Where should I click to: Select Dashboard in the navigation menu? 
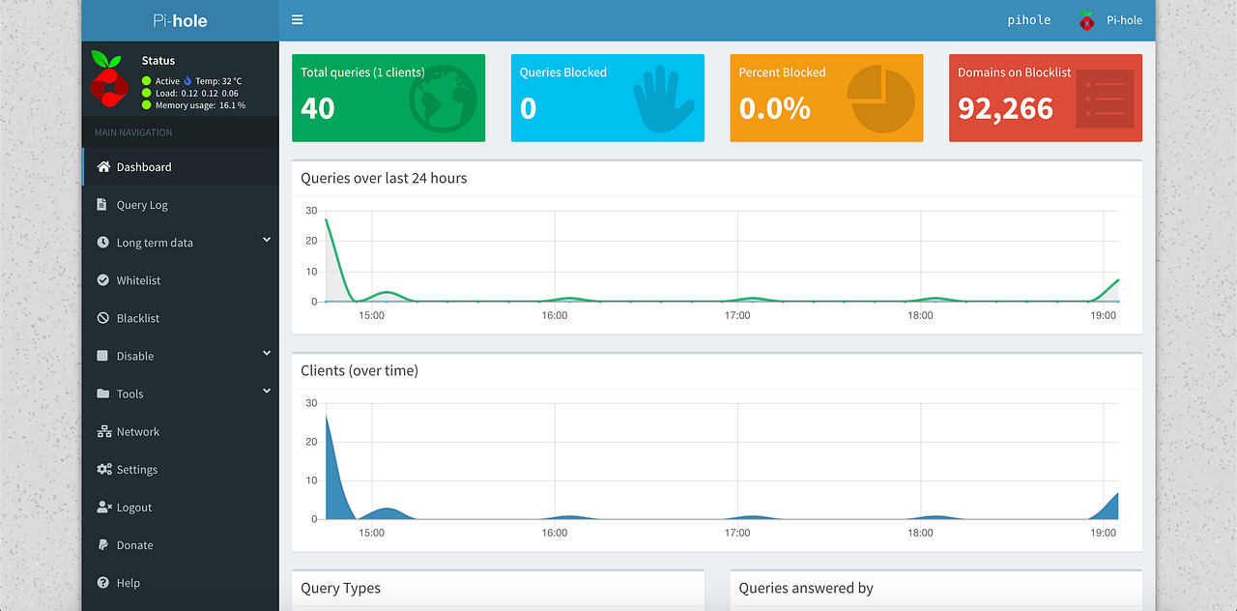[145, 166]
